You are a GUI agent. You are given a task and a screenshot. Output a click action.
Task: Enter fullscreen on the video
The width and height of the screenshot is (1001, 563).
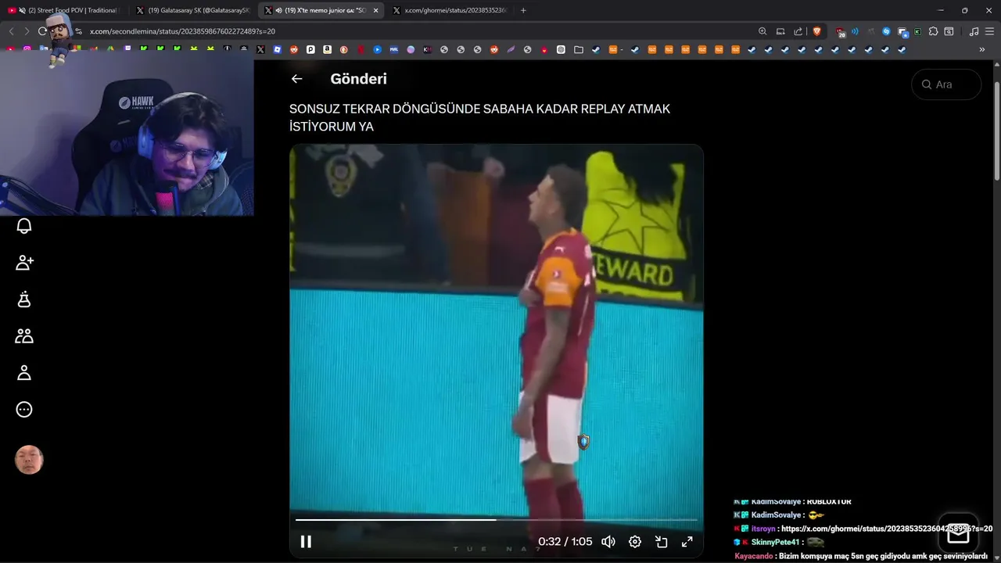coord(687,541)
